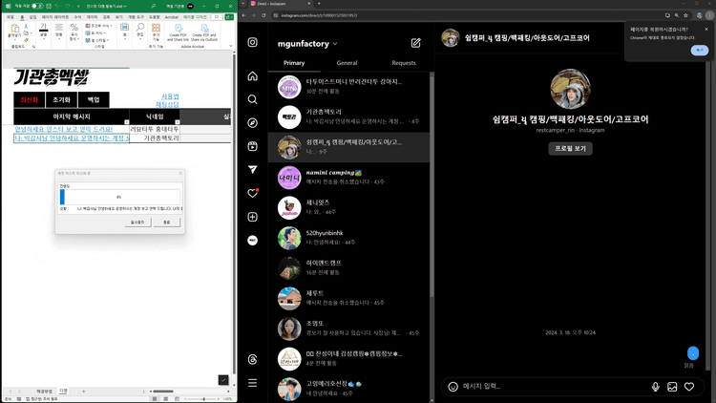Click the Excel title bar search icon

point(154,6)
